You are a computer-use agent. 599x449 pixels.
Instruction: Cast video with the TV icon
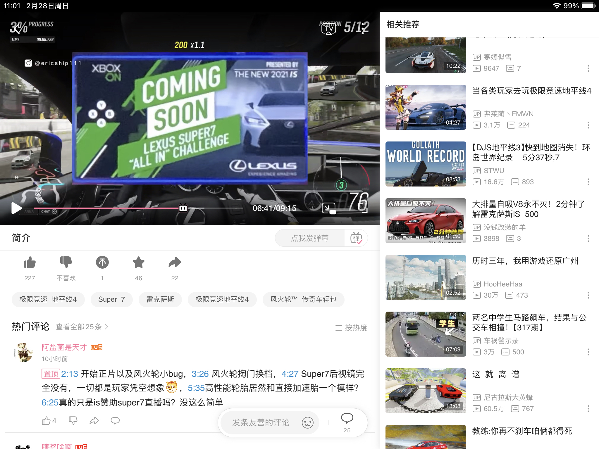pyautogui.click(x=329, y=29)
